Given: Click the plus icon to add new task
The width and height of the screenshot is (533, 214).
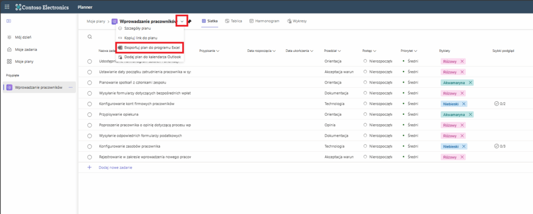Looking at the screenshot, I should pyautogui.click(x=90, y=167).
